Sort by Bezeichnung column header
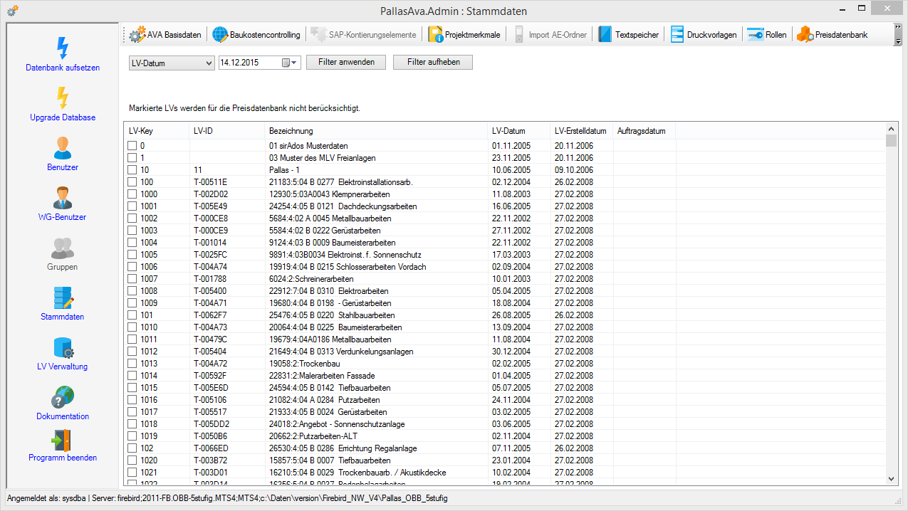Viewport: 908px width, 511px height. pyautogui.click(x=376, y=131)
